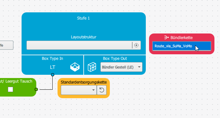The width and height of the screenshot is (220, 118).
Task: Click the green connector port on Leergut Tausch
Action: (x=36, y=89)
